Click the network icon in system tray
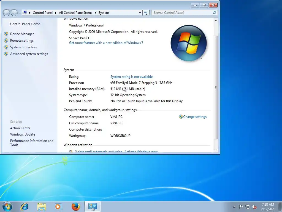Viewport: 282px width, 212px height. pos(248,207)
